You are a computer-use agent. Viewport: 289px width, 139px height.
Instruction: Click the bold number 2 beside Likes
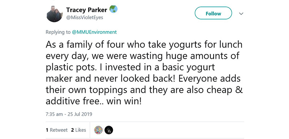tap(73, 130)
